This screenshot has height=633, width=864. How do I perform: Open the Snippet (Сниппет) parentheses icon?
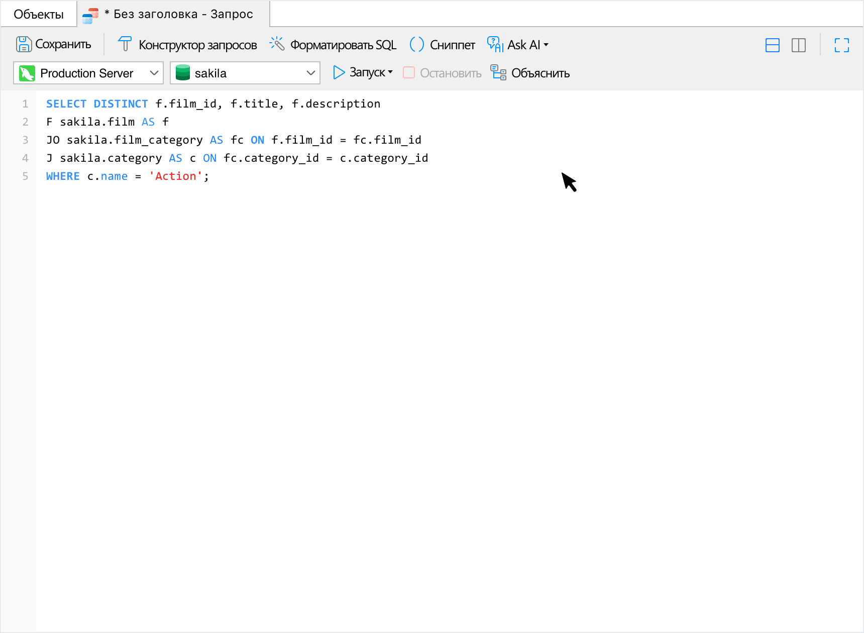(x=417, y=45)
